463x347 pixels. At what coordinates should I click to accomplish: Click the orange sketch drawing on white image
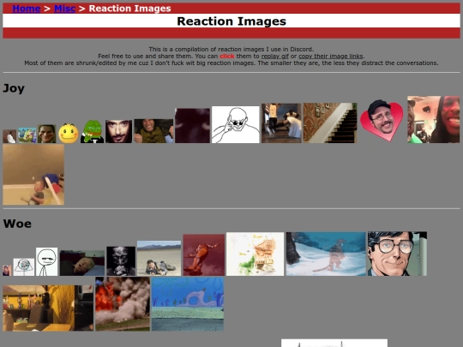click(x=256, y=254)
